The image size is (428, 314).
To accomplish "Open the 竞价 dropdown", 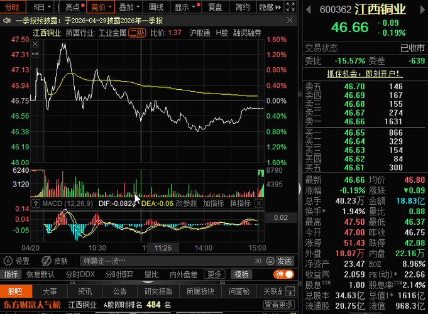I will 101,7.
